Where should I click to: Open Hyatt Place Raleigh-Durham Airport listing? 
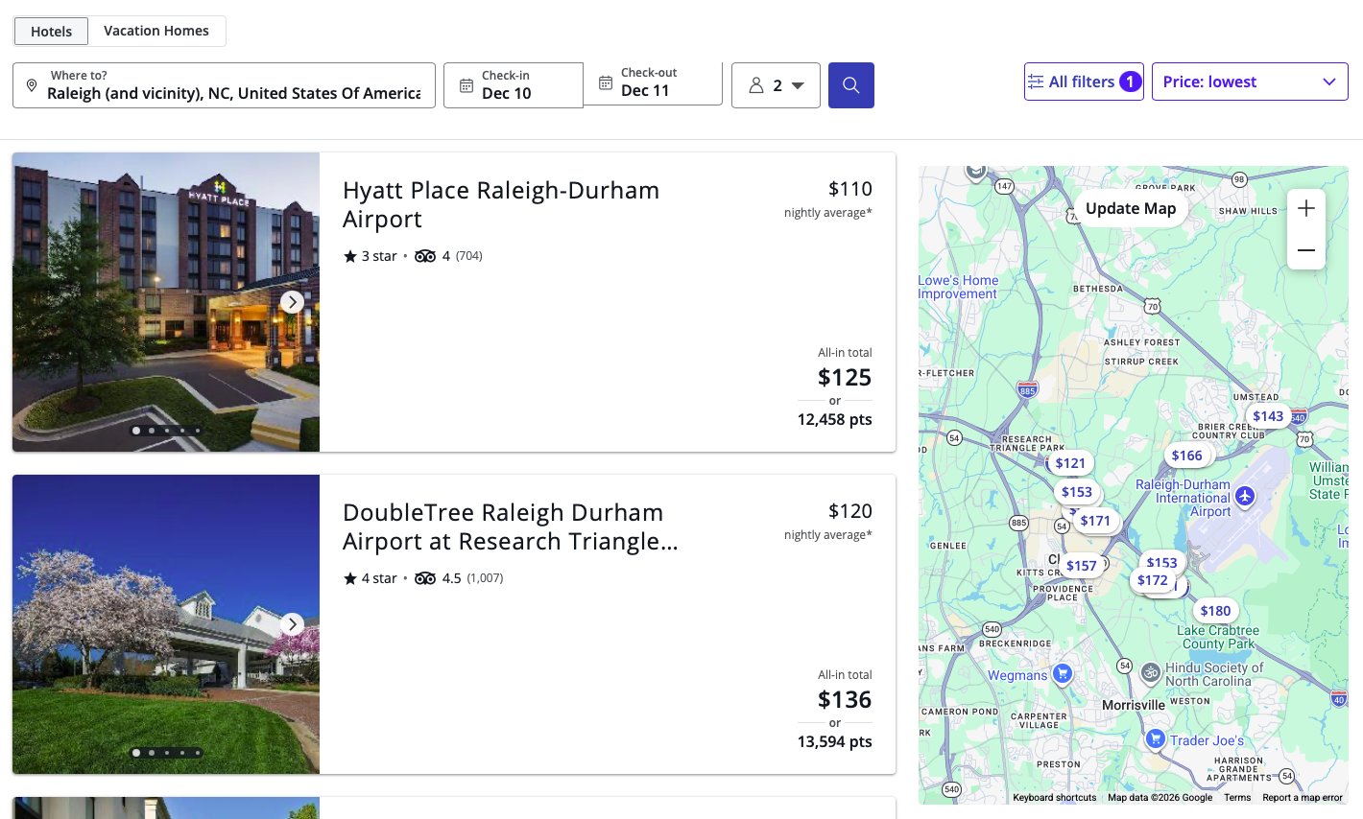(501, 204)
